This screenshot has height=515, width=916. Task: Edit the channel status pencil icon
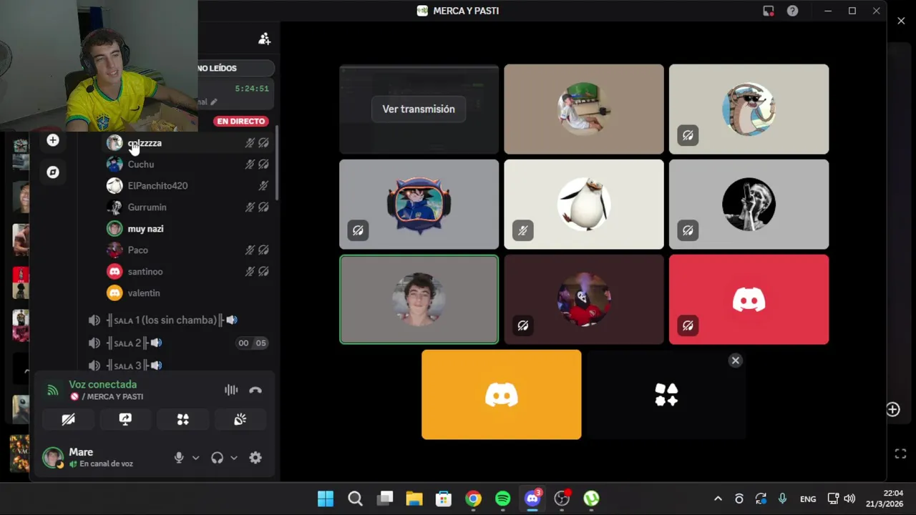coord(213,102)
